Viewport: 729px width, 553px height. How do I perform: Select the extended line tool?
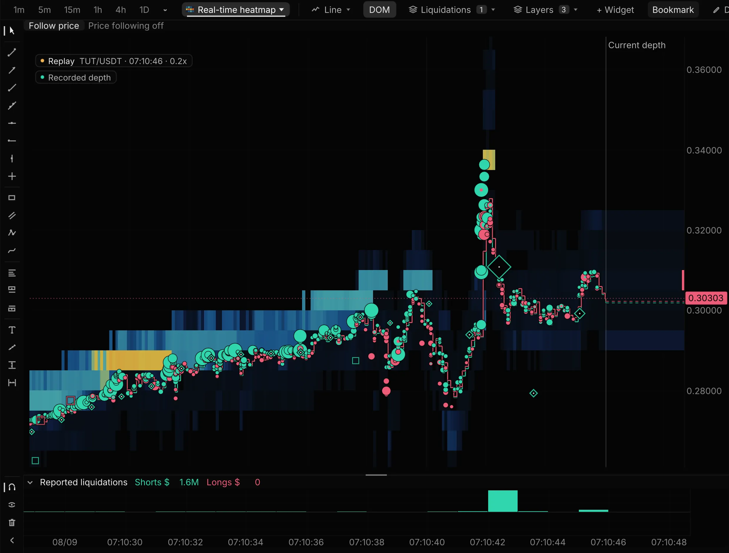(12, 105)
